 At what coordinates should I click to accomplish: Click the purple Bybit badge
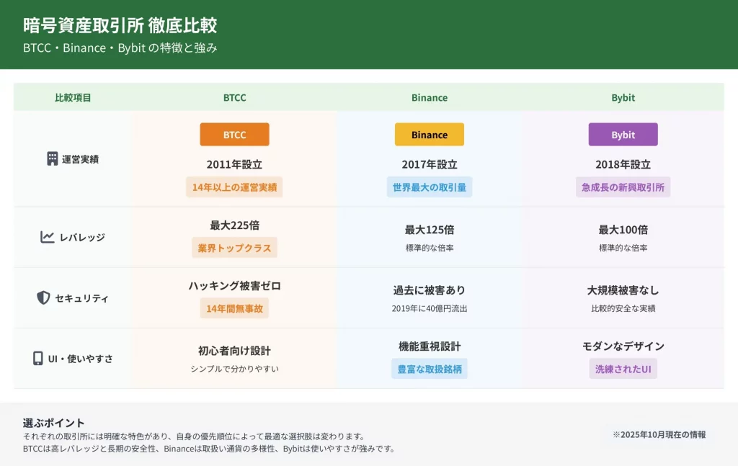click(x=623, y=135)
